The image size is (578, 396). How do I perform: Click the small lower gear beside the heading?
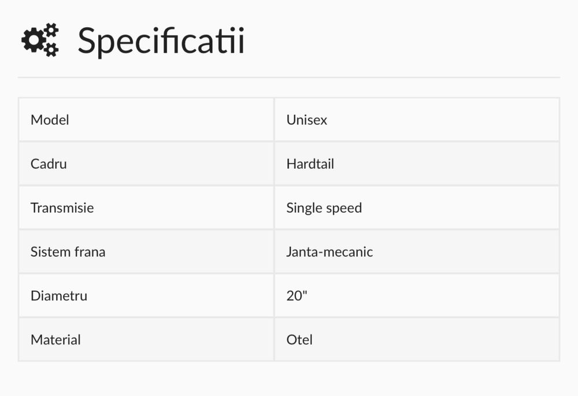pos(51,49)
